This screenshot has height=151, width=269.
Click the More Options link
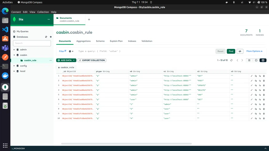click(254, 51)
